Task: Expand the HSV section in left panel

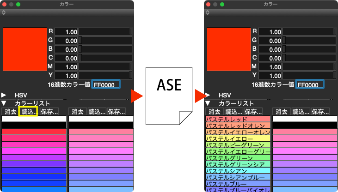Action: (x=4, y=95)
